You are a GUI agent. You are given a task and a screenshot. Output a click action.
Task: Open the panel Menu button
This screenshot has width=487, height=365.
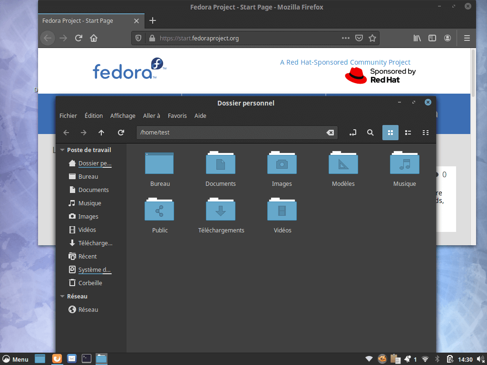15,359
